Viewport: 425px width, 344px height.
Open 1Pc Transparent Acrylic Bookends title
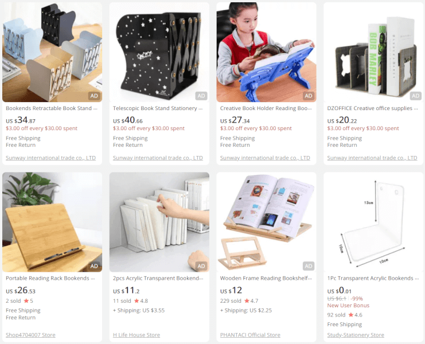[x=373, y=279]
